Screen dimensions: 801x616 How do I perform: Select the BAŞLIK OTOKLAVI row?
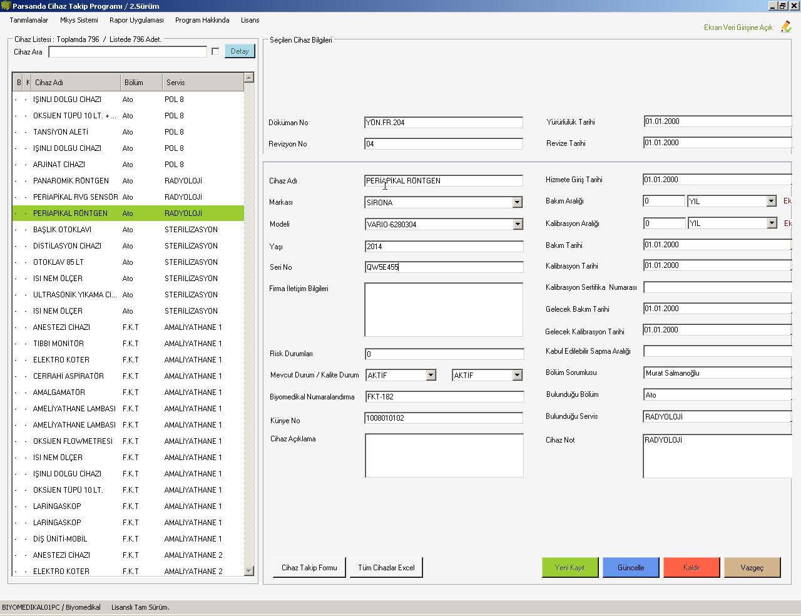coord(128,230)
